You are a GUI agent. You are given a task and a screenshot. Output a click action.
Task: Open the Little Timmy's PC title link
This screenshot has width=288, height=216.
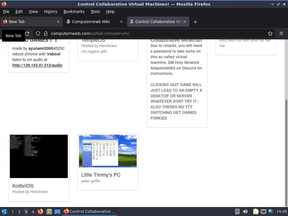pyautogui.click(x=101, y=175)
